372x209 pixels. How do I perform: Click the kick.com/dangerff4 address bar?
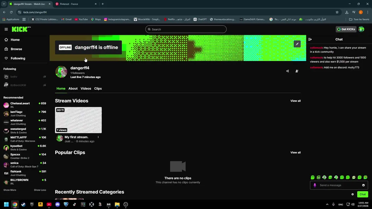177,12
